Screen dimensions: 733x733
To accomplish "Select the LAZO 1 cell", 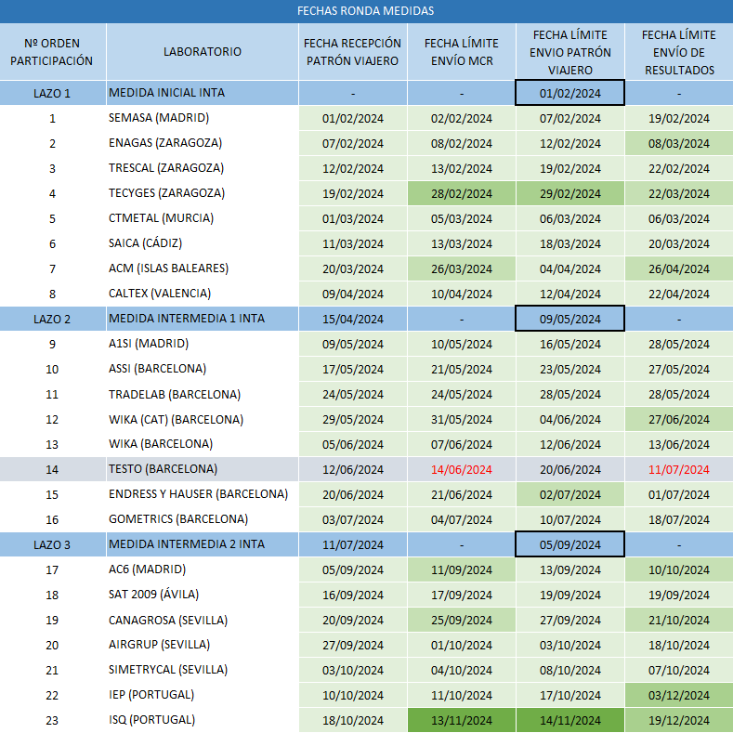I will [x=52, y=93].
